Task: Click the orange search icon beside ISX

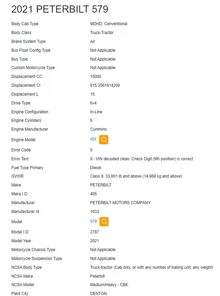Action: (104, 139)
